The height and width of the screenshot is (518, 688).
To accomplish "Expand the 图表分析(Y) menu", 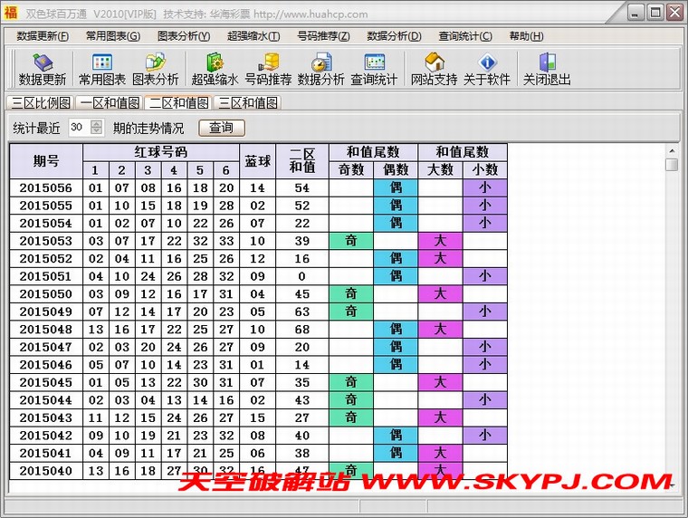I will [183, 36].
